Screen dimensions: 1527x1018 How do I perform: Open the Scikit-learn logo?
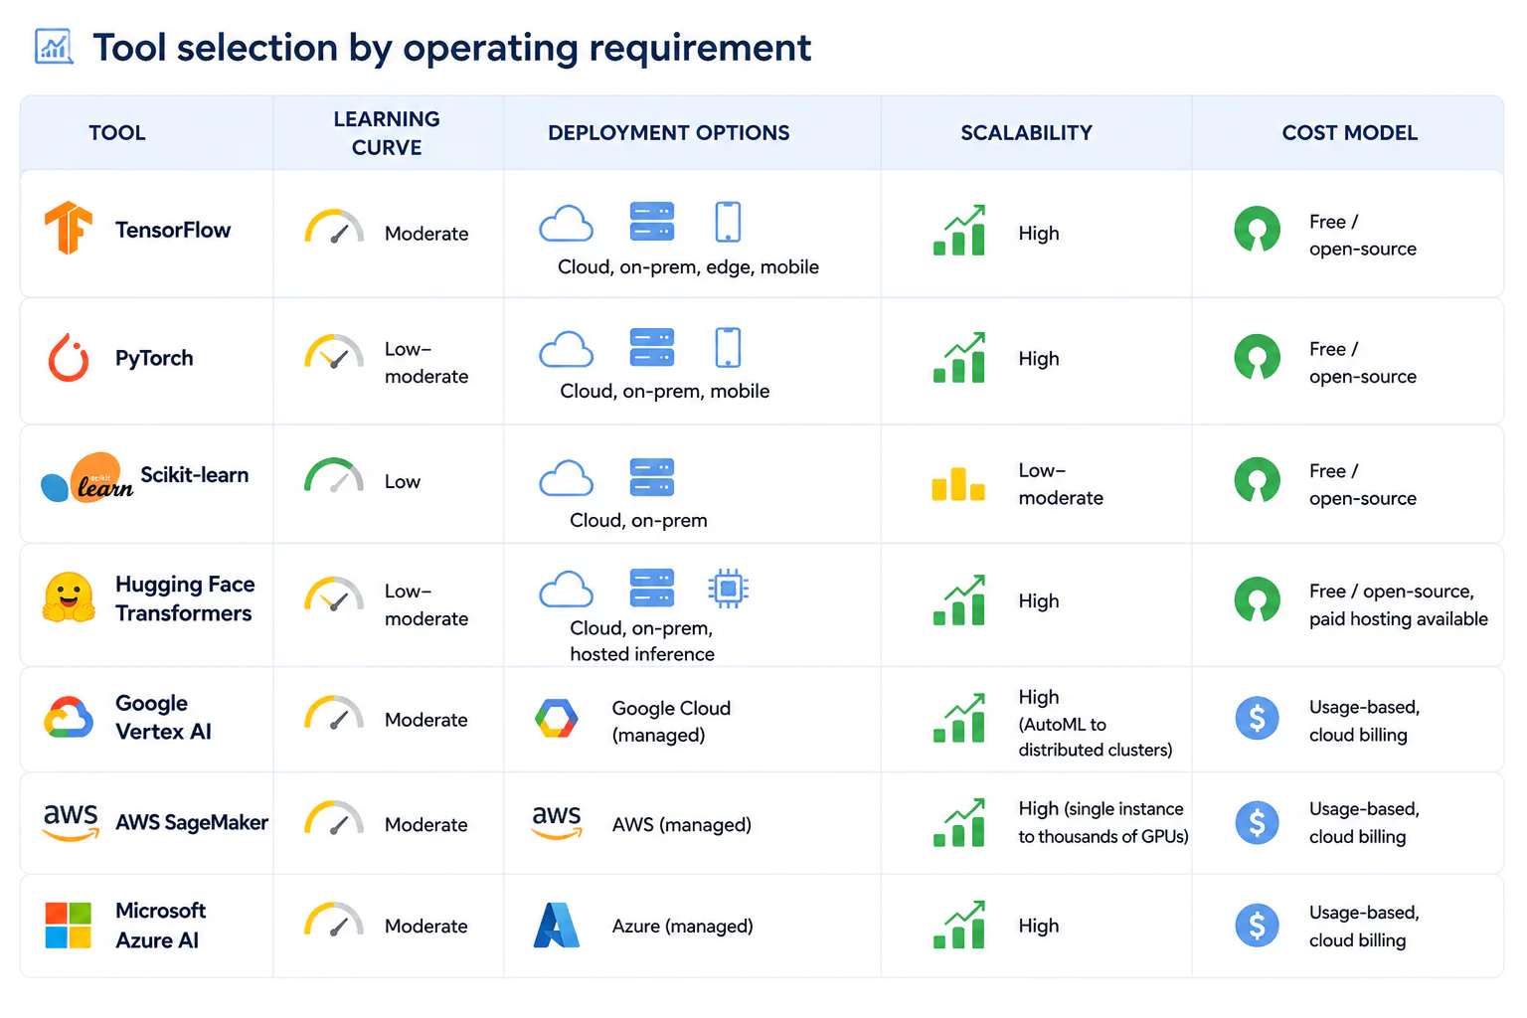(87, 478)
